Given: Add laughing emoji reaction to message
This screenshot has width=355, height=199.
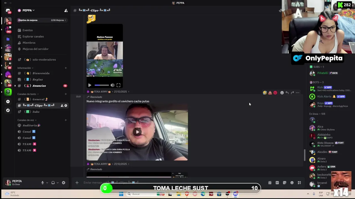Looking at the screenshot, I should 265,93.
